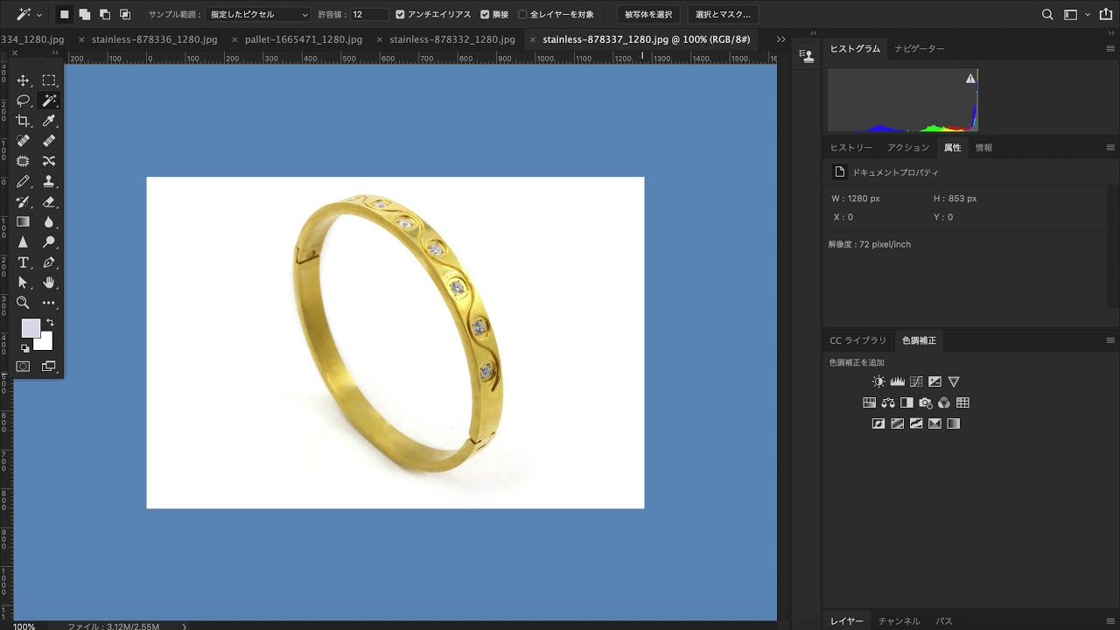Open the status bar info arrow

(x=185, y=626)
